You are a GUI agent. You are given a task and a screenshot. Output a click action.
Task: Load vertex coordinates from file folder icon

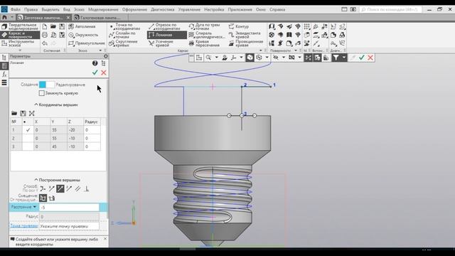[x=14, y=113]
